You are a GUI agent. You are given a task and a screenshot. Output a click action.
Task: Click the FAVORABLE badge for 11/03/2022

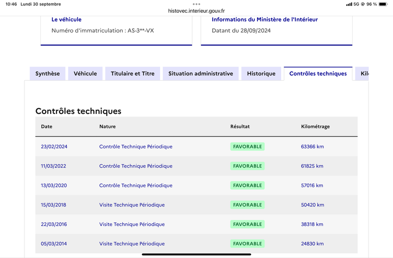pyautogui.click(x=248, y=166)
